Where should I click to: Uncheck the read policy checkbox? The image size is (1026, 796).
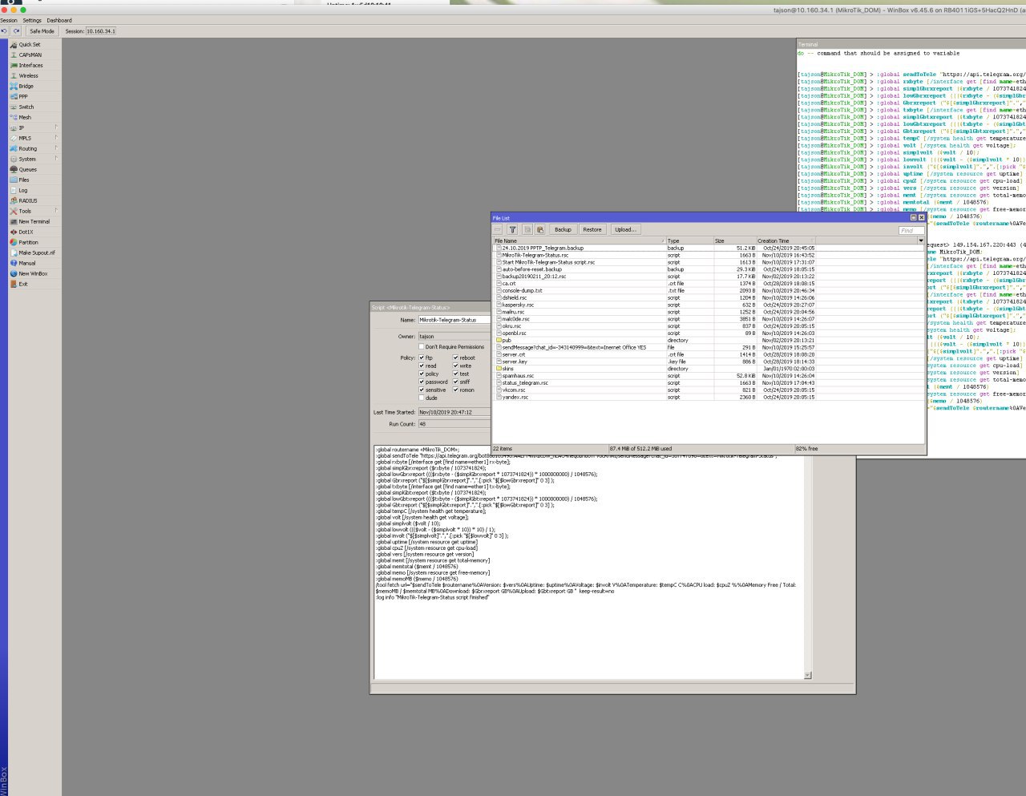[422, 366]
